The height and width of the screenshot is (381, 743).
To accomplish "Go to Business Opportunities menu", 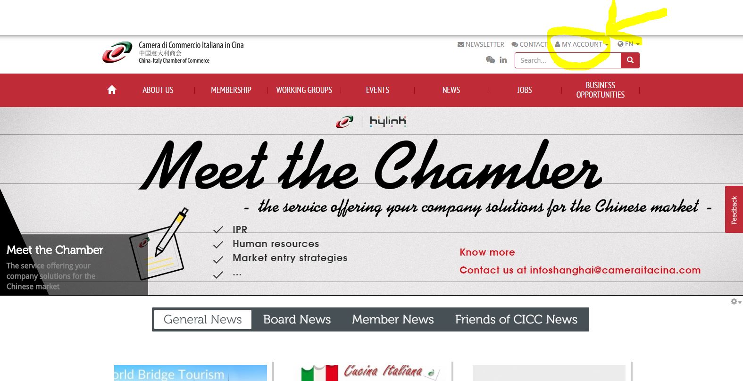I will coord(601,90).
